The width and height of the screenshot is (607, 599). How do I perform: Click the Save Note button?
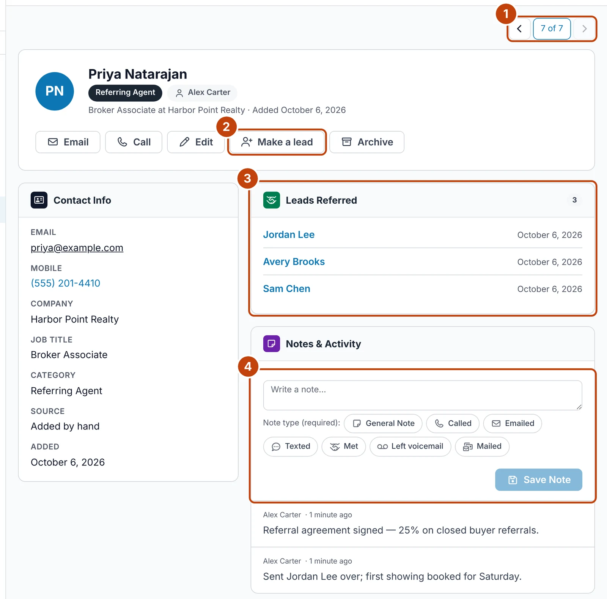pyautogui.click(x=539, y=480)
